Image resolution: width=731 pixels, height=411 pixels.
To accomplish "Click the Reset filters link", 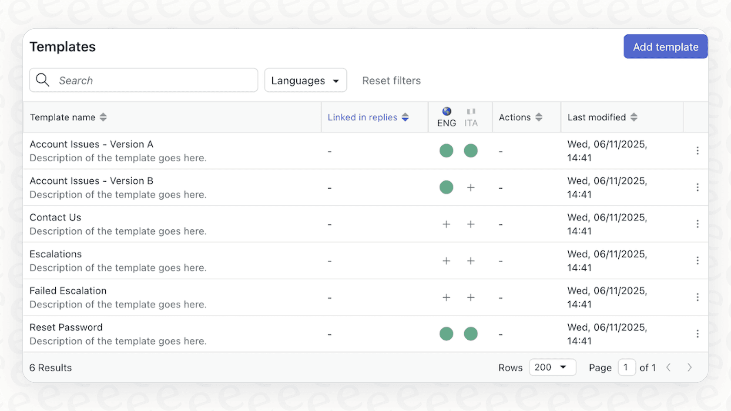I will click(x=391, y=80).
